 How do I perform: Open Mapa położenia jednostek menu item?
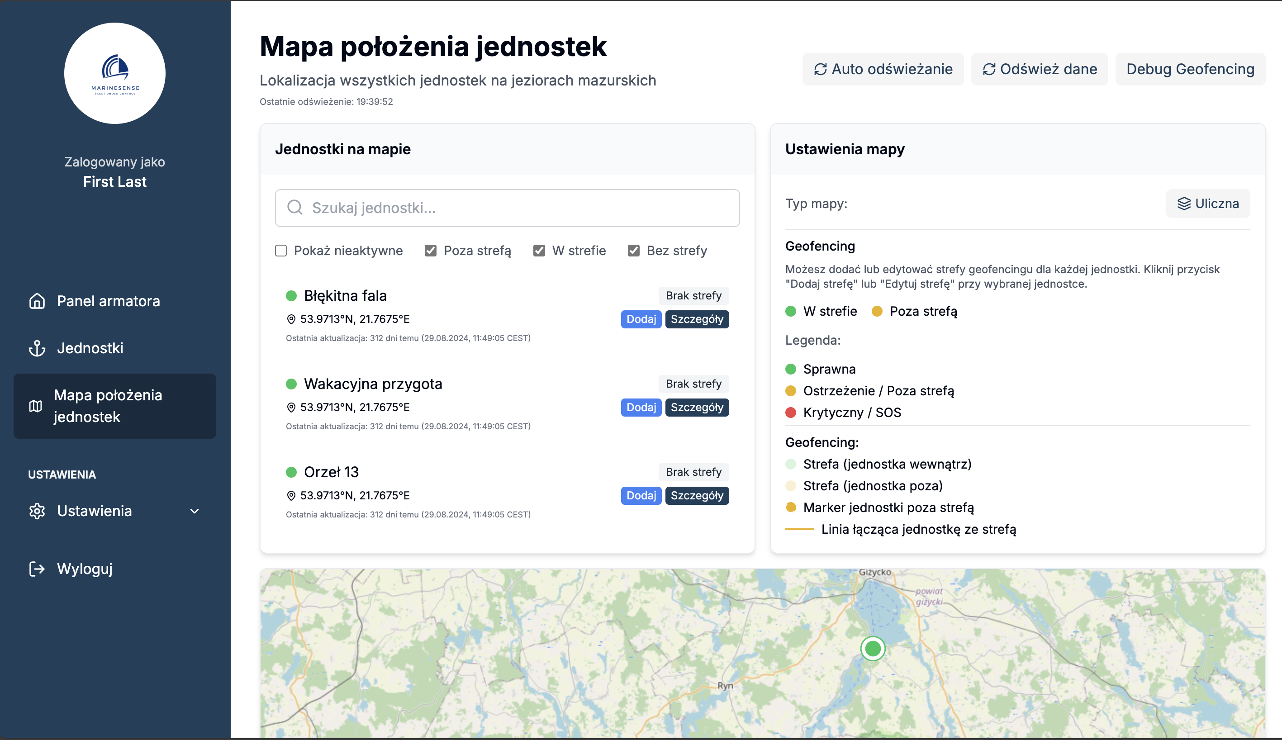(115, 406)
